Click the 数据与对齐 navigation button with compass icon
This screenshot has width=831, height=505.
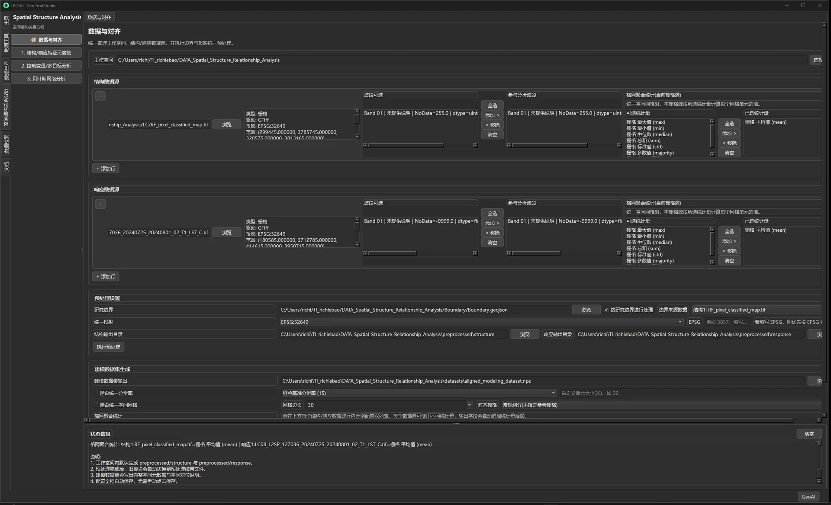pos(46,39)
